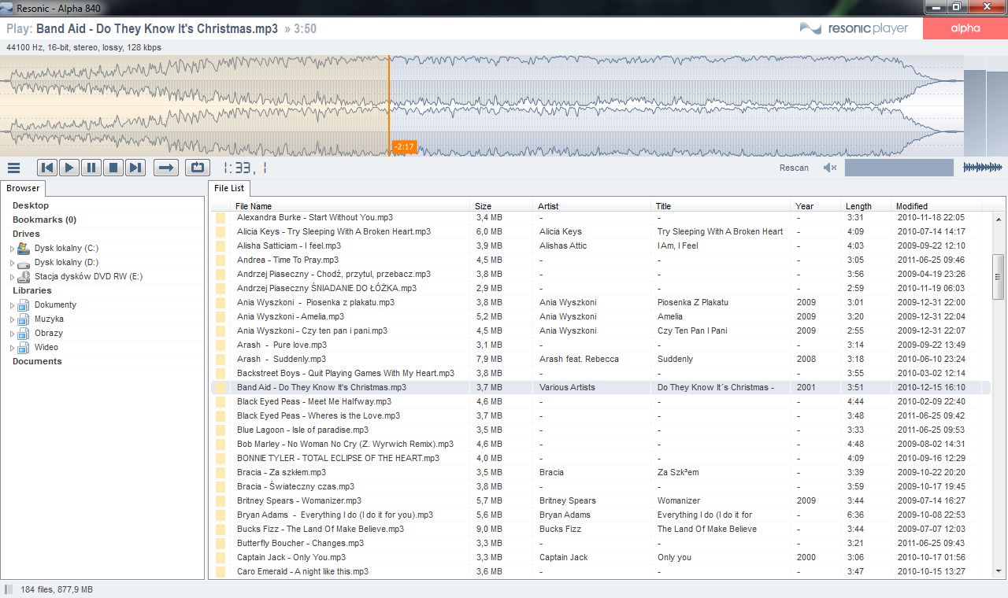
Task: Click the file list vertical scrollbar thumb
Action: (x=998, y=276)
